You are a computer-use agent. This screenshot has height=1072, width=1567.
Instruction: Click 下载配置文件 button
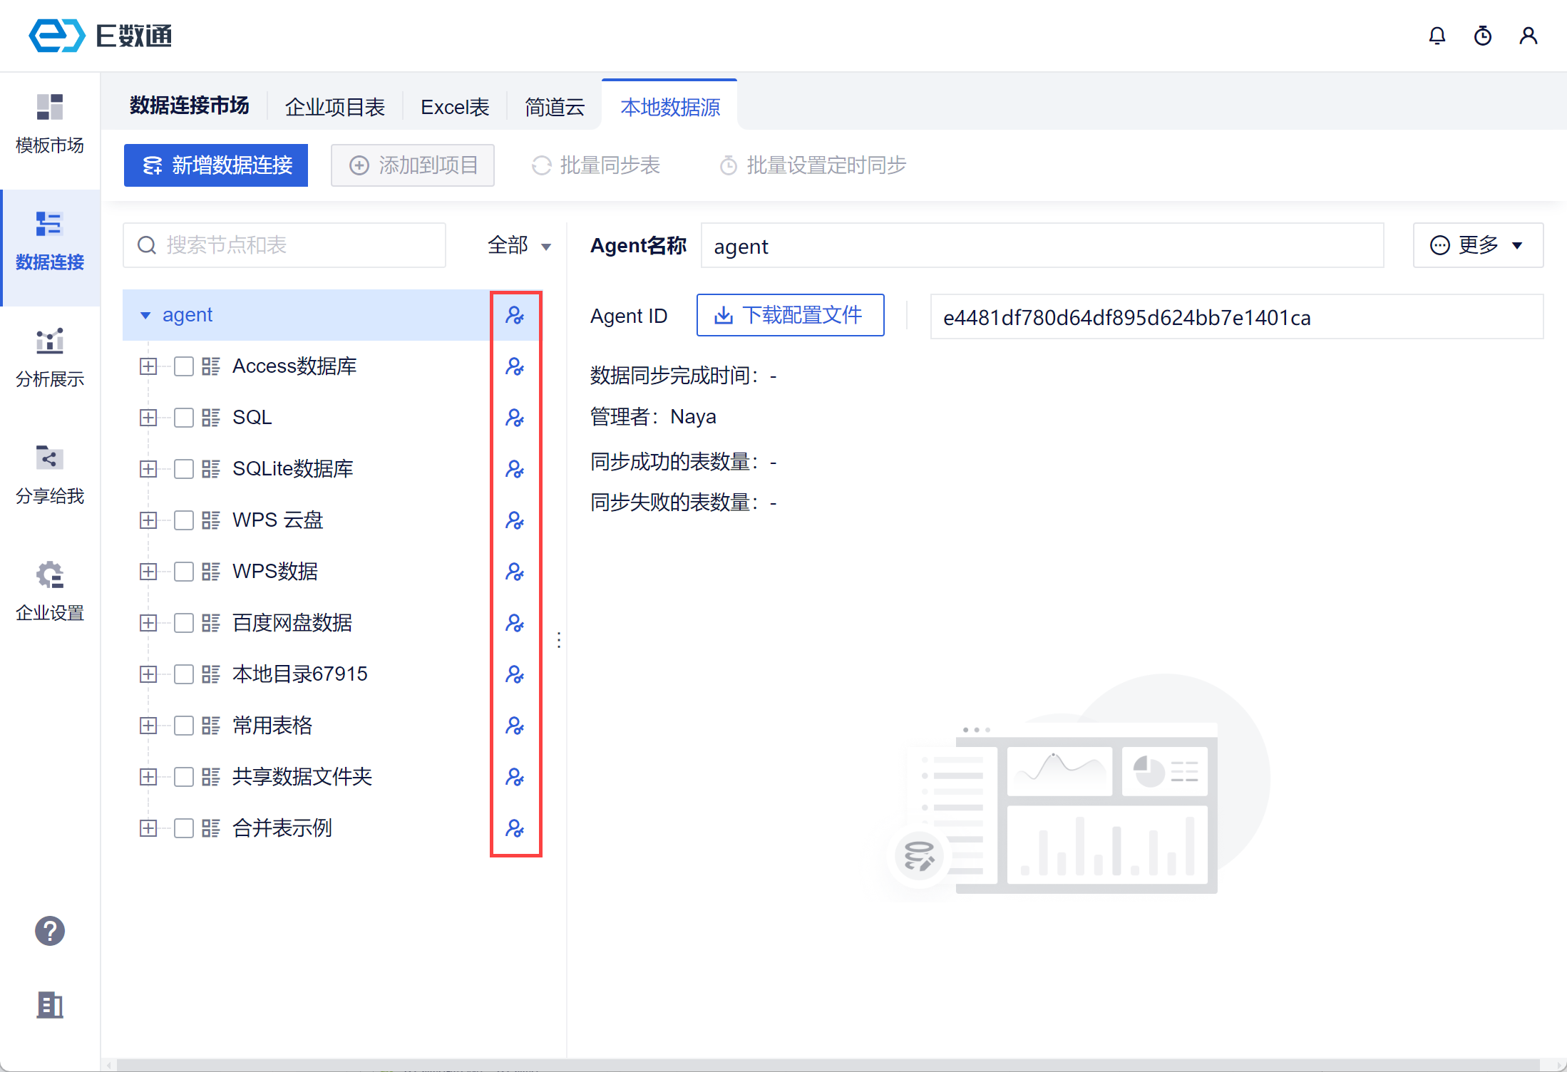click(x=790, y=315)
